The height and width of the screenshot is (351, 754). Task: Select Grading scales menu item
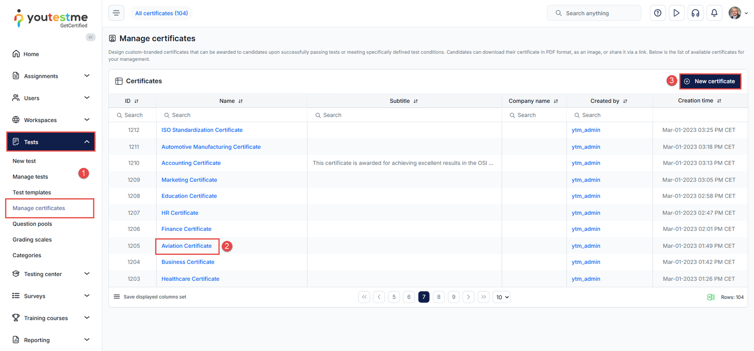[32, 239]
